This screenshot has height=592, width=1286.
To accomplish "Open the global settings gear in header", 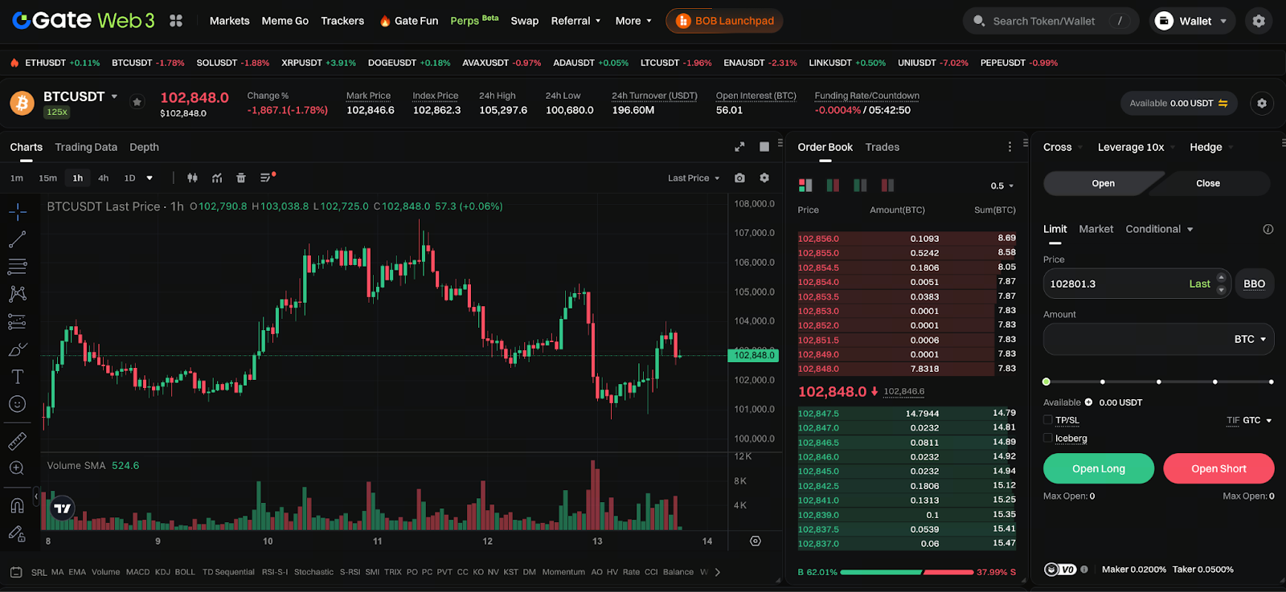I will (x=1259, y=21).
